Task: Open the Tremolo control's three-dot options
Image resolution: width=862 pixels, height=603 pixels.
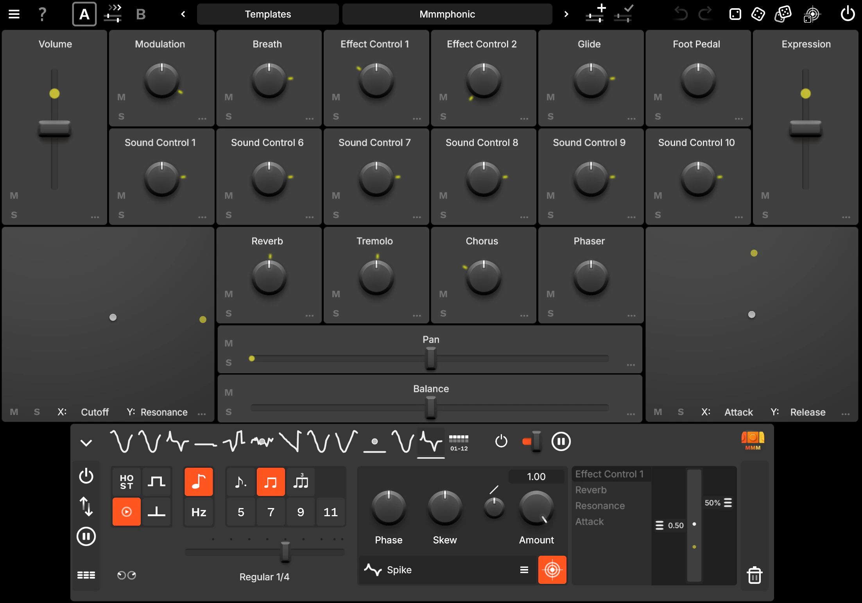Action: point(417,315)
